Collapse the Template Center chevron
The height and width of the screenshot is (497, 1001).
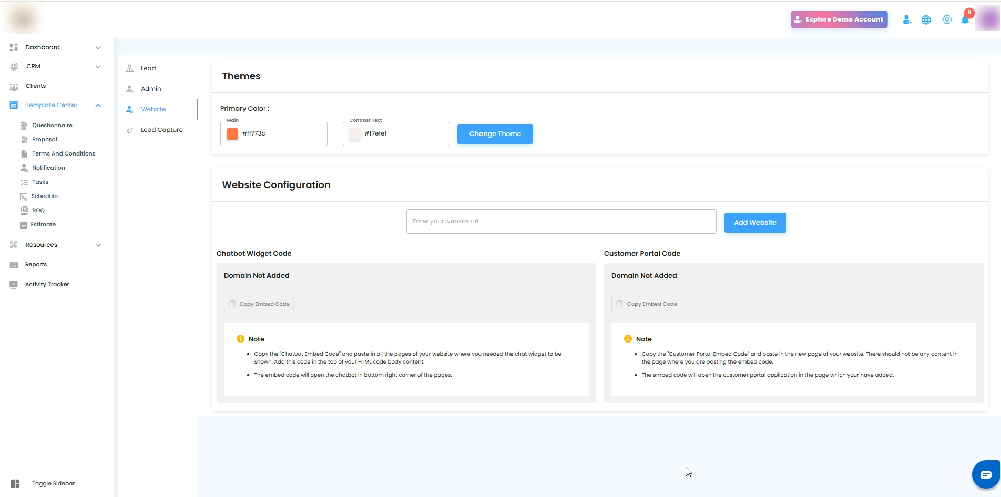(98, 106)
